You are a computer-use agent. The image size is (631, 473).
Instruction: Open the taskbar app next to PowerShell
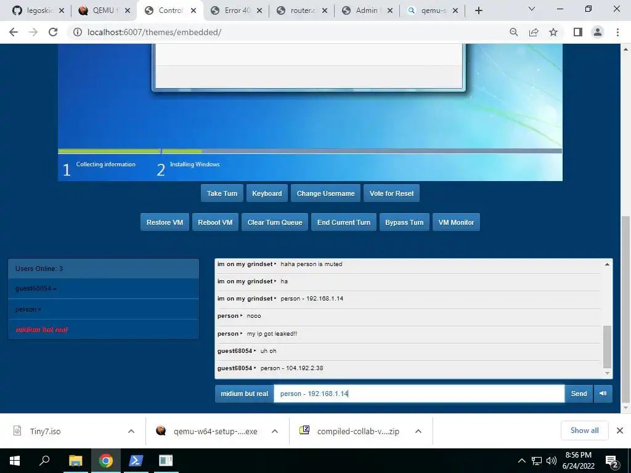[166, 461]
